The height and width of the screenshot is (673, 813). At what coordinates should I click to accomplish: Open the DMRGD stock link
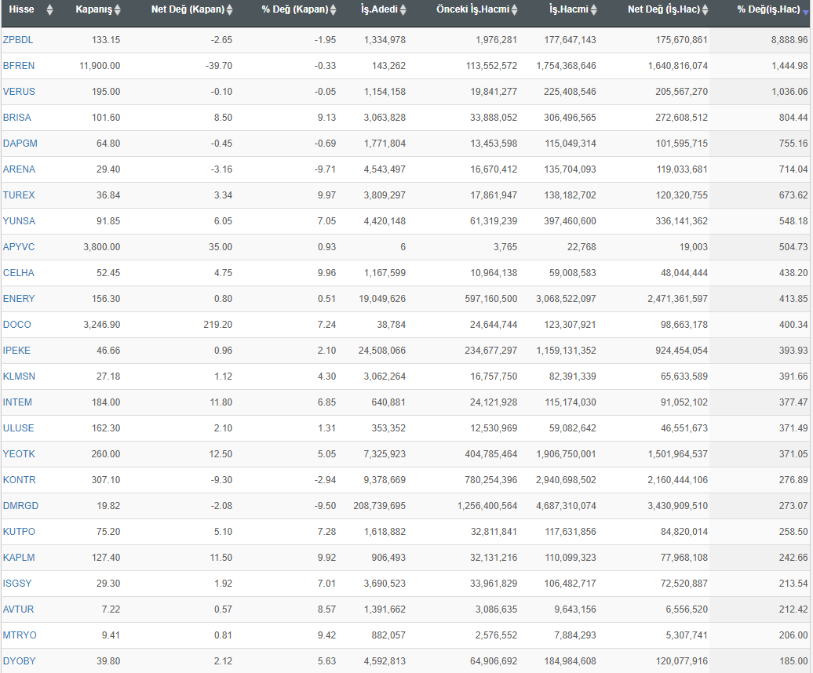pos(20,506)
